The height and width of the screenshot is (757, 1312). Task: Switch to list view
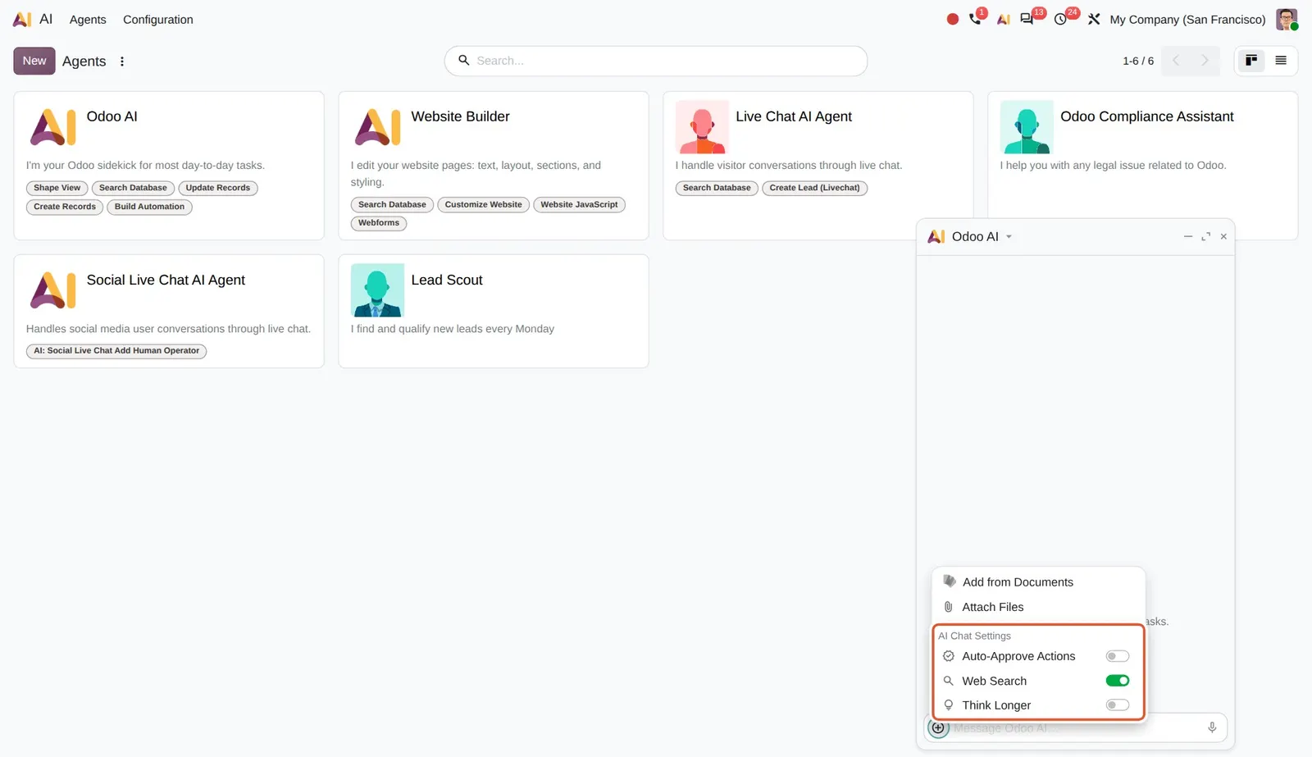[1281, 61]
